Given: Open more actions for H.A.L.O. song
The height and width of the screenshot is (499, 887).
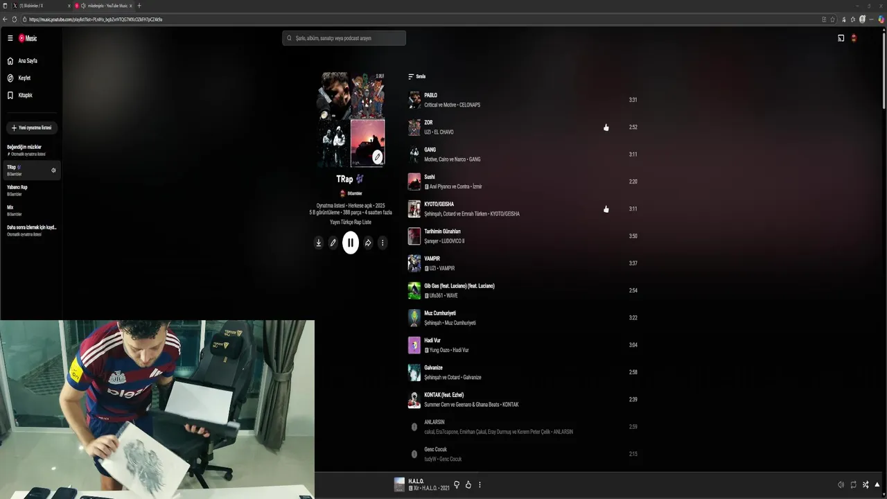Looking at the screenshot, I should pyautogui.click(x=480, y=485).
